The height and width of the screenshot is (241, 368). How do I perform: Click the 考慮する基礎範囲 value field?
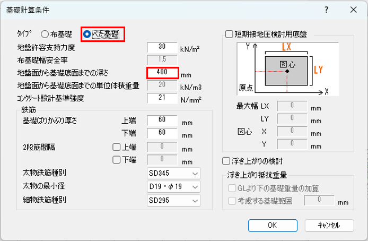[x=319, y=201]
